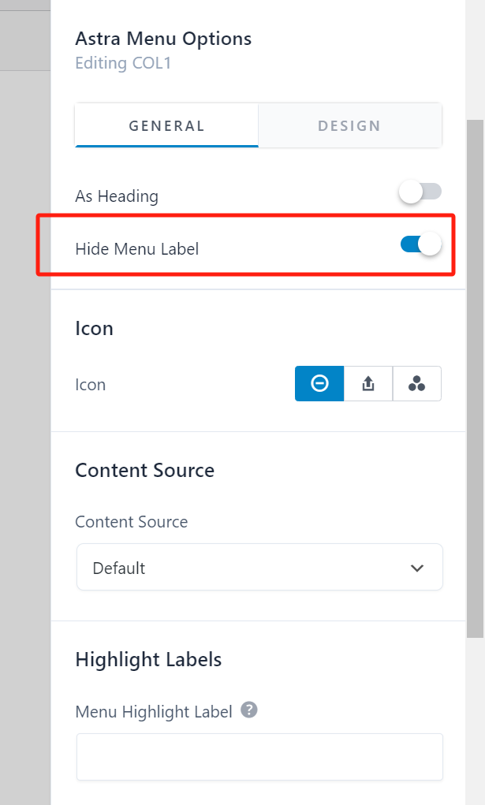Select the no-icon option in the Icon row
The height and width of the screenshot is (805, 485).
319,384
